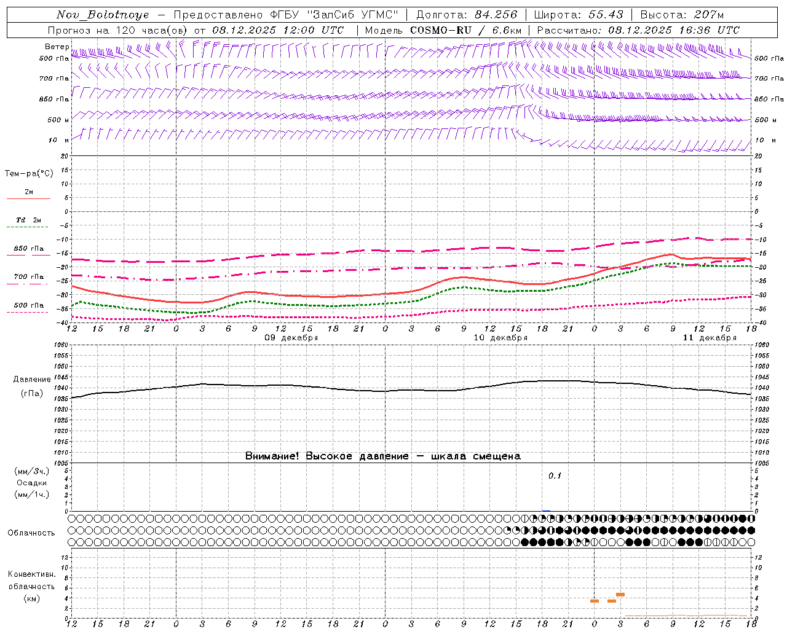
Task: Click the (км) convective cloud unit
Action: click(32, 598)
